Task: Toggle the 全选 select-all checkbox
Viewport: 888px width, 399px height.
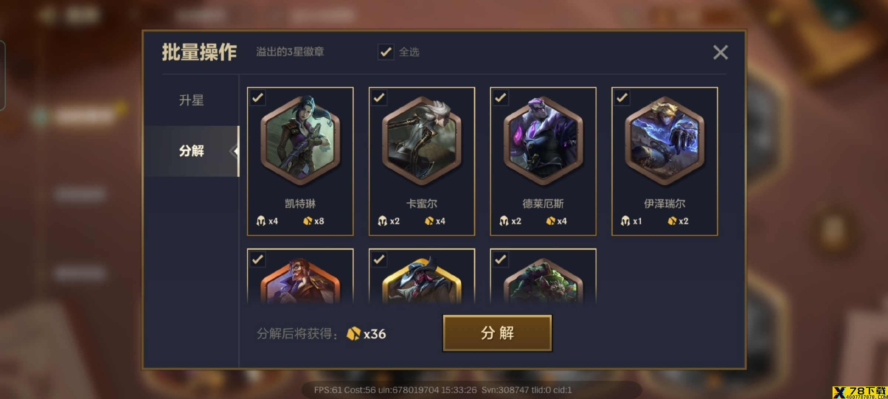Action: (386, 52)
